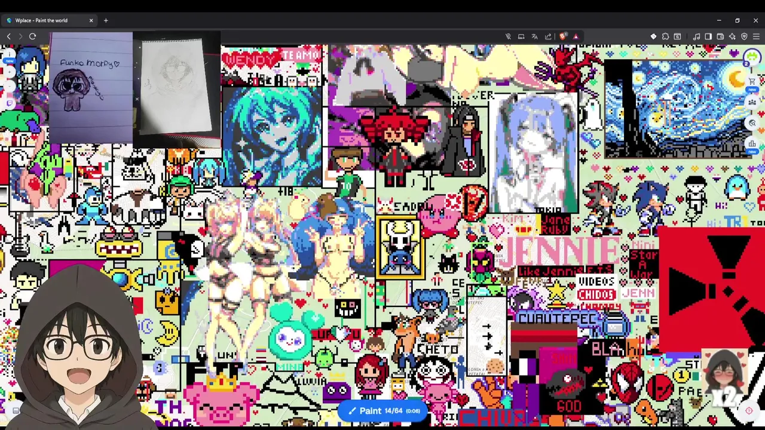The image size is (765, 430).
Task: Open a new browser tab
Action: [106, 20]
